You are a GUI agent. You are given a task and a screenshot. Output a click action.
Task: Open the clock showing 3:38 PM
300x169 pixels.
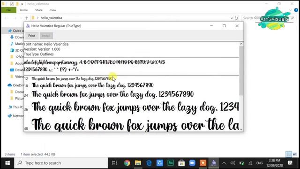[x=274, y=163]
